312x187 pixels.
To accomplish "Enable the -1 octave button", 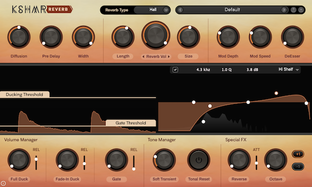I will 298,167.
